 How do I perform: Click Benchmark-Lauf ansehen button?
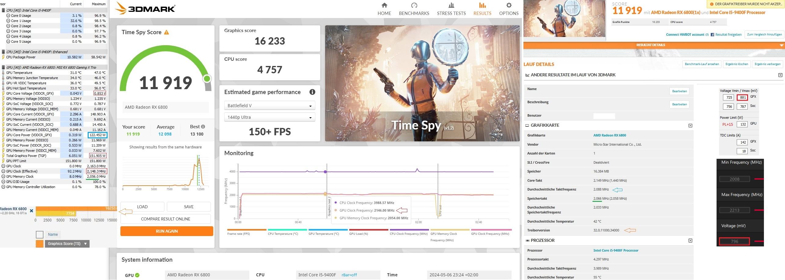(x=702, y=64)
